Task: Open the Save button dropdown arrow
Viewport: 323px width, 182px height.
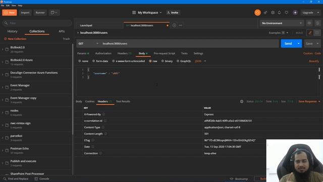Action: (x=317, y=43)
